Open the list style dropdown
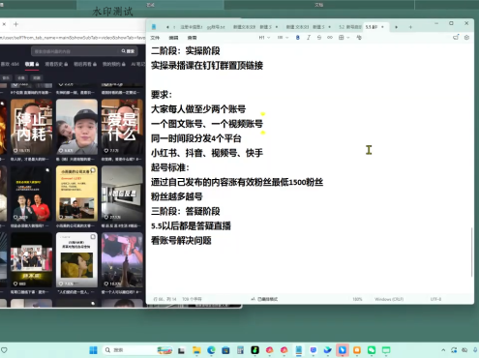 pos(283,38)
